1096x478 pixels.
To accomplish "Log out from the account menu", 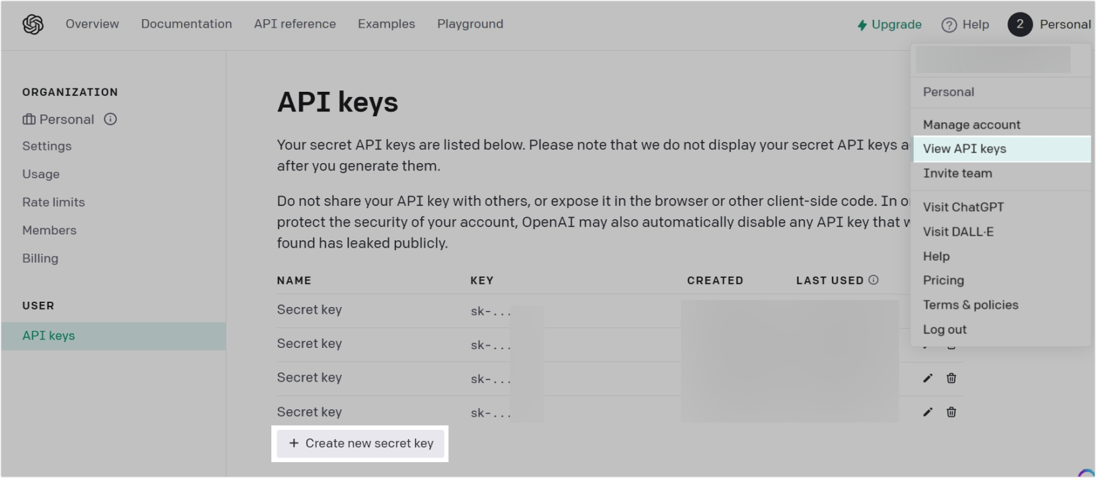I will (944, 329).
